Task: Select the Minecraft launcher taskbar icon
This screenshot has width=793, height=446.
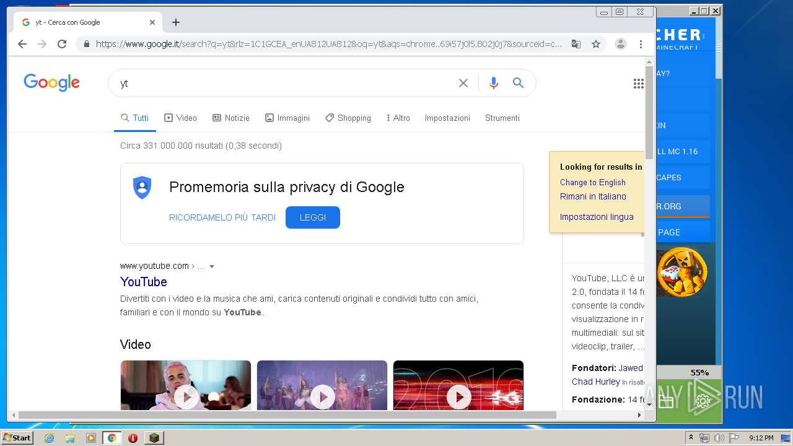Action: (154, 438)
